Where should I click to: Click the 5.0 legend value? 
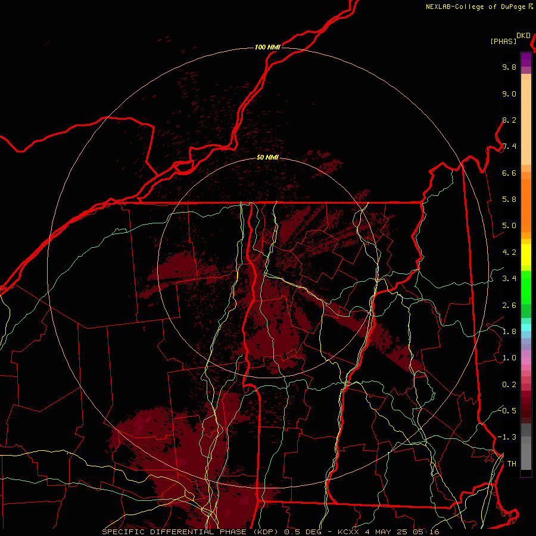(509, 226)
